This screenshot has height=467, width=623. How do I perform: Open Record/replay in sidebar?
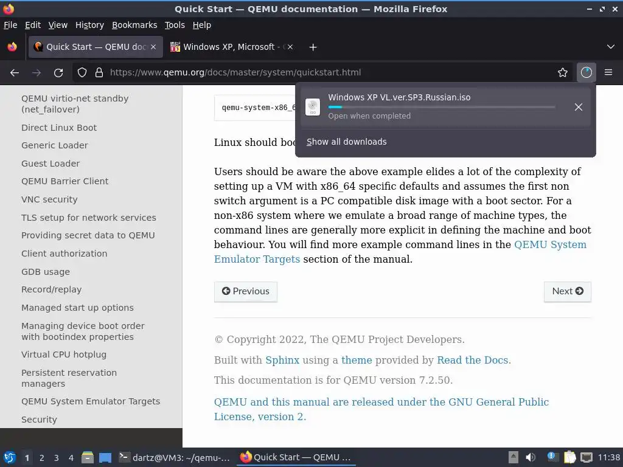pyautogui.click(x=52, y=289)
